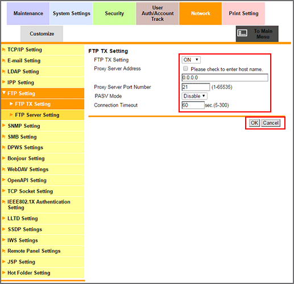Click the Cancel button
This screenshot has width=294, height=284.
tap(271, 123)
